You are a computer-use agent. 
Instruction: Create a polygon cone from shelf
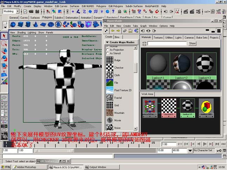click(x=35, y=24)
